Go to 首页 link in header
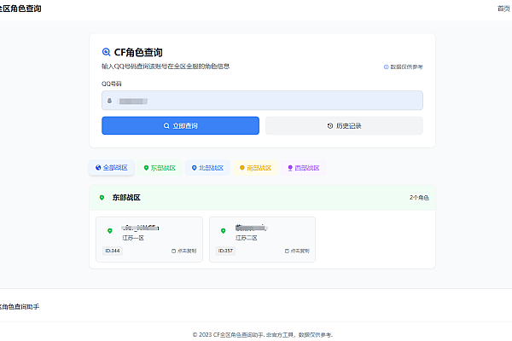Screen dimensions: 512x341 [503, 9]
